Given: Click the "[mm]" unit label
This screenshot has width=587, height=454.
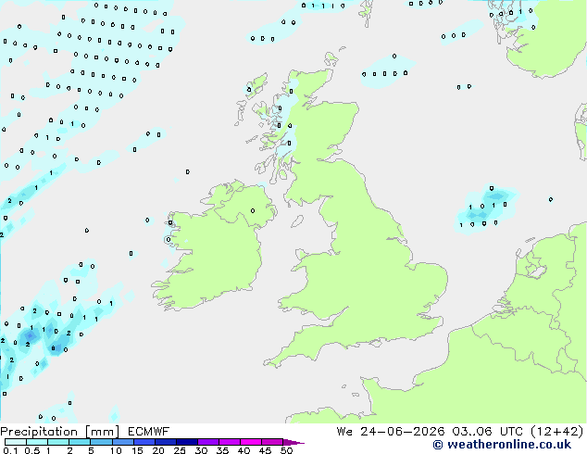Looking at the screenshot, I should point(102,432).
